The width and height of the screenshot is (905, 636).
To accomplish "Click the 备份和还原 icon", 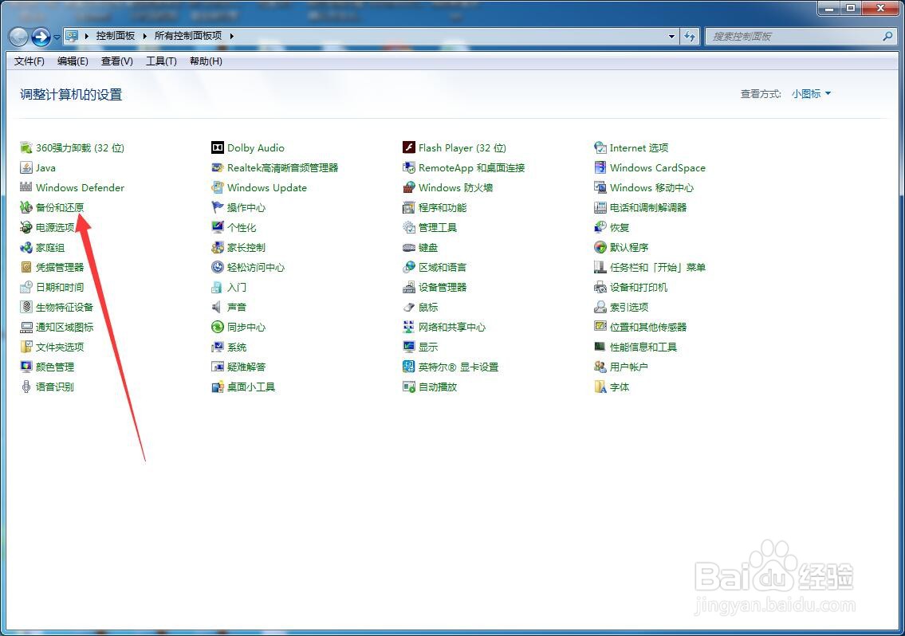I will coord(26,208).
